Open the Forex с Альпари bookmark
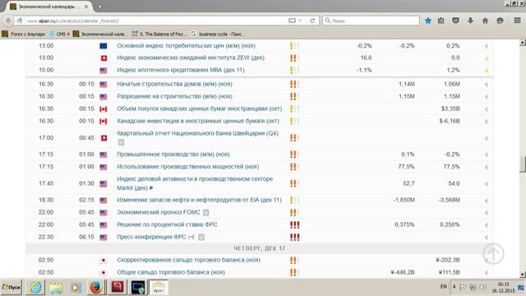526x296 pixels. (24, 34)
